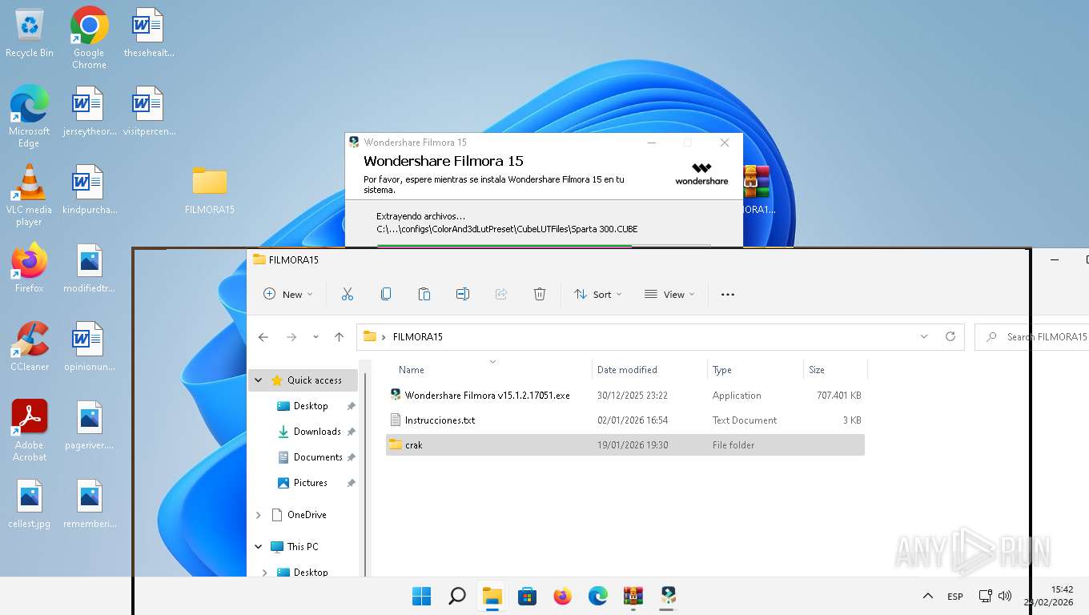Viewport: 1089px width, 615px height.
Task: Launch Adobe Acrobat from the desktop
Action: (29, 430)
